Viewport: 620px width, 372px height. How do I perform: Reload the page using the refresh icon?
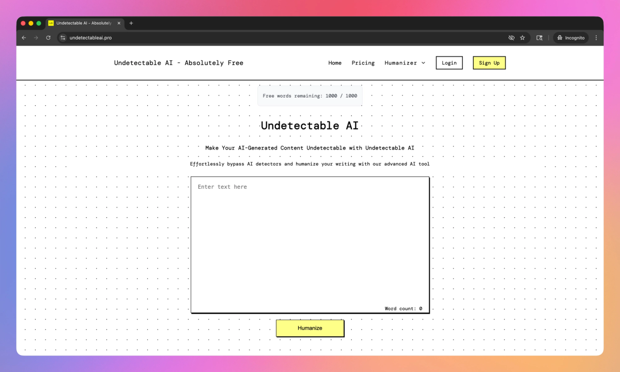click(x=48, y=37)
